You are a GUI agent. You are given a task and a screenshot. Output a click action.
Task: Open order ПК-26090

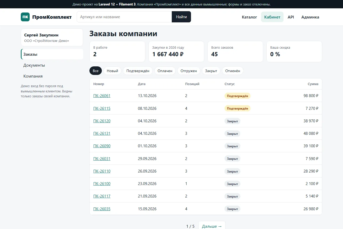(102, 146)
